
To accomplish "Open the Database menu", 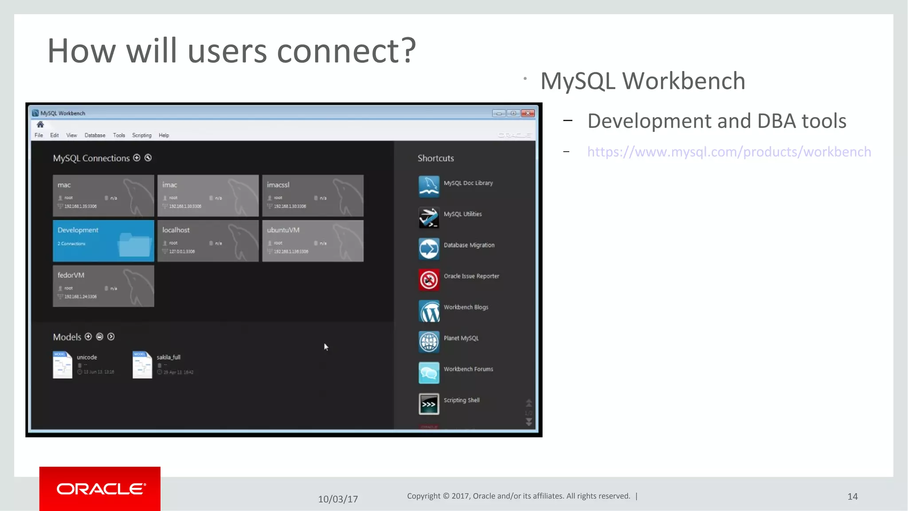I will [95, 135].
